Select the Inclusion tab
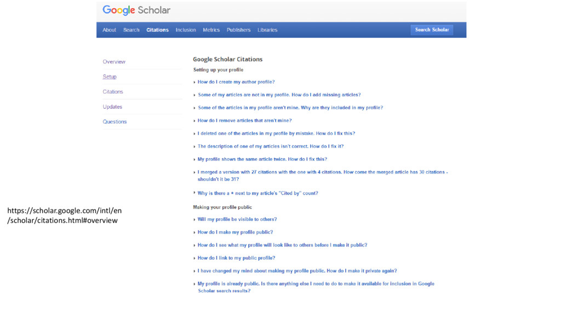The width and height of the screenshot is (561, 315). pyautogui.click(x=186, y=30)
